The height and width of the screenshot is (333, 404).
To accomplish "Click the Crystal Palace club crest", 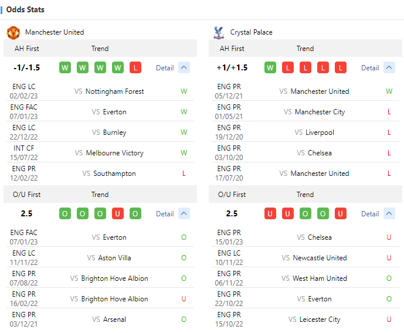I will click(x=219, y=32).
